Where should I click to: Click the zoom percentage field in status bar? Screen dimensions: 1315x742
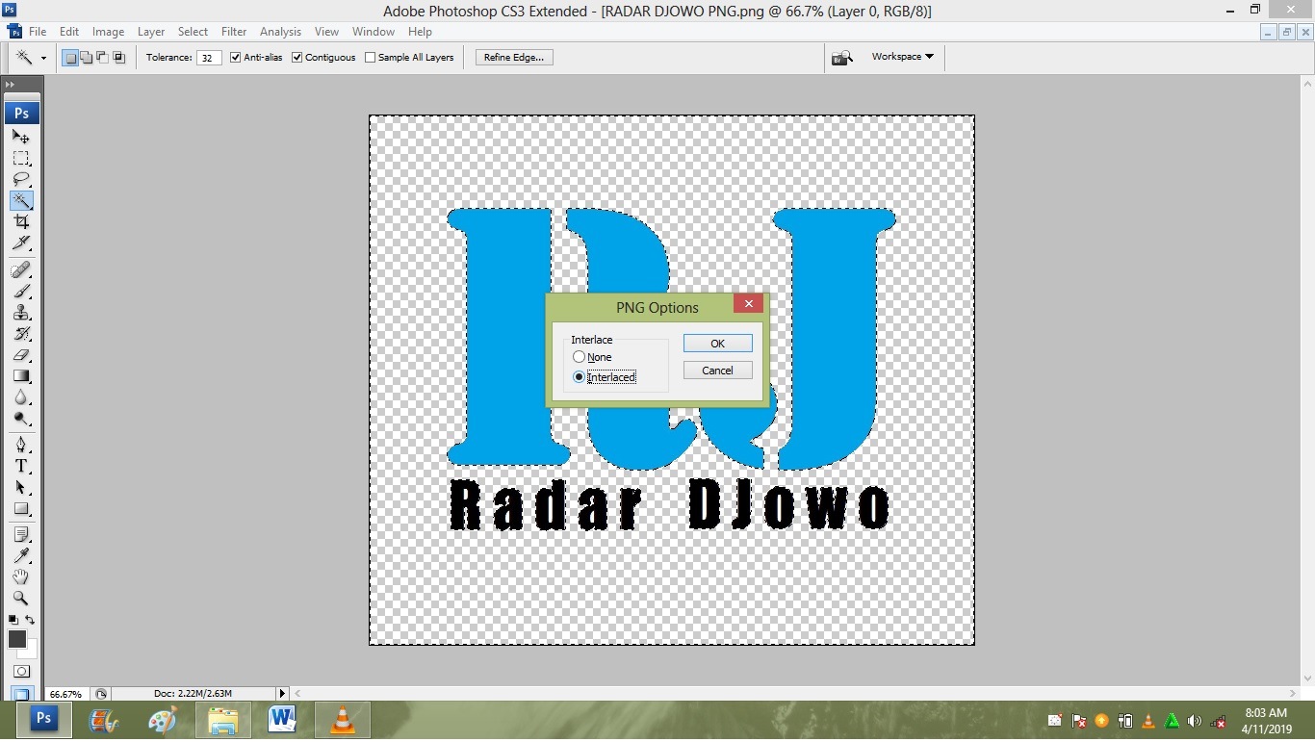[x=66, y=694]
